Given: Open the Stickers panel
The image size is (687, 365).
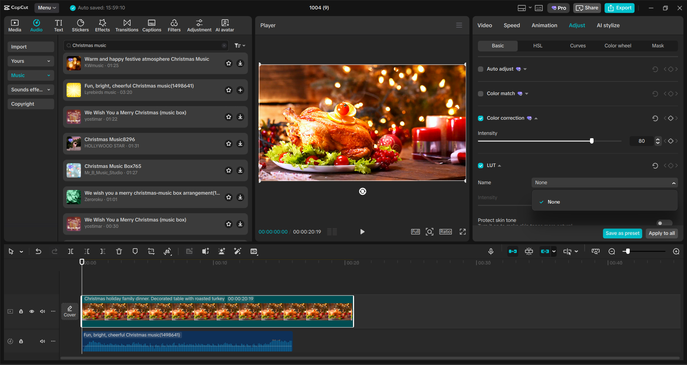Looking at the screenshot, I should pyautogui.click(x=80, y=25).
